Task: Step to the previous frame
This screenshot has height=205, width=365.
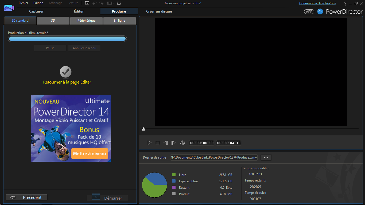Action: pyautogui.click(x=165, y=143)
